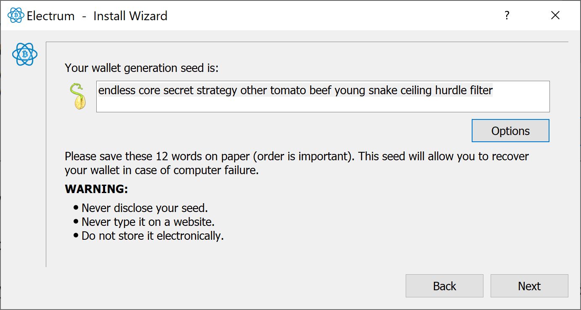Return to the previous step with Back
This screenshot has width=581, height=310.
(444, 286)
